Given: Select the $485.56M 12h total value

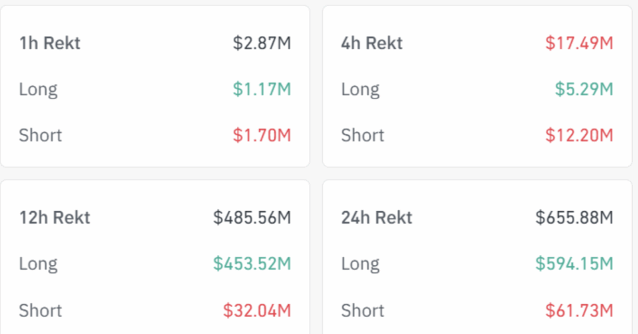Looking at the screenshot, I should (x=252, y=217).
